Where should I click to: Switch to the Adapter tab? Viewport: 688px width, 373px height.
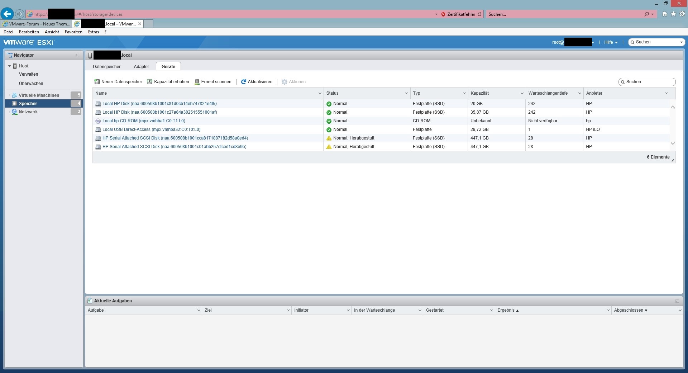141,66
